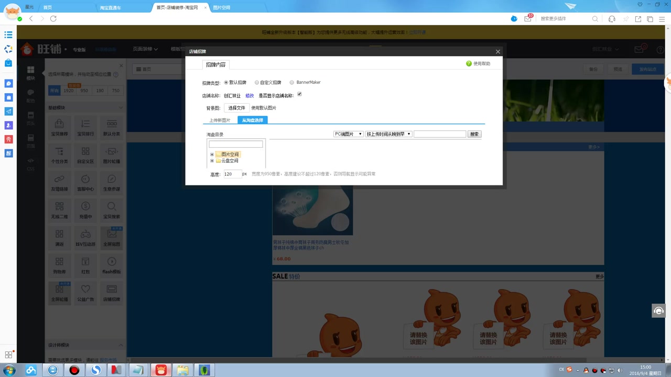Click the 宝贝排行 module icon
This screenshot has height=377, width=671.
(85, 127)
